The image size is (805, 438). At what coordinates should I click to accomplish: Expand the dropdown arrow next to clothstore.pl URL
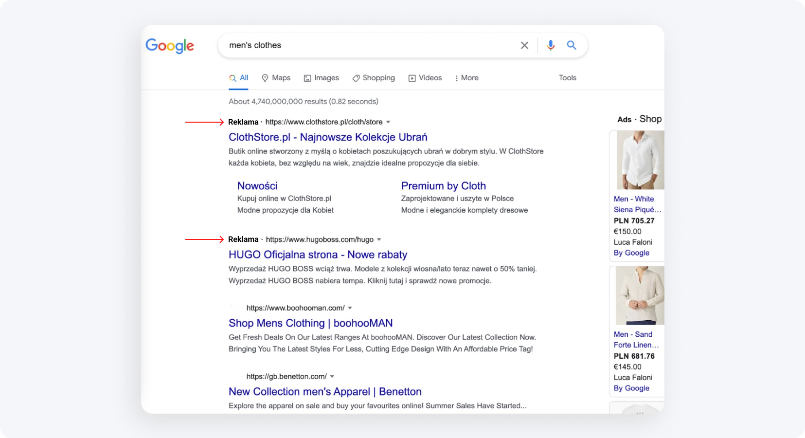tap(388, 122)
